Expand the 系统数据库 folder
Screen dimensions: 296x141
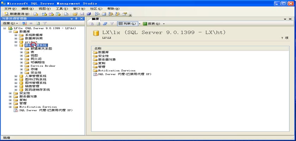point(16,35)
